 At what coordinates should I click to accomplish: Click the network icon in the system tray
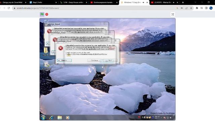168,118
